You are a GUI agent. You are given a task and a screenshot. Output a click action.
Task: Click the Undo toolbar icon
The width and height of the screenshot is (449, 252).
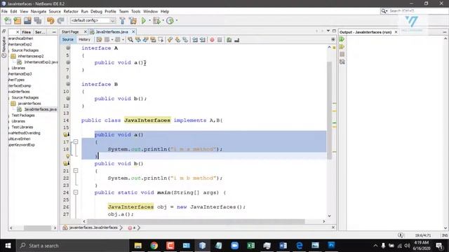[51, 20]
